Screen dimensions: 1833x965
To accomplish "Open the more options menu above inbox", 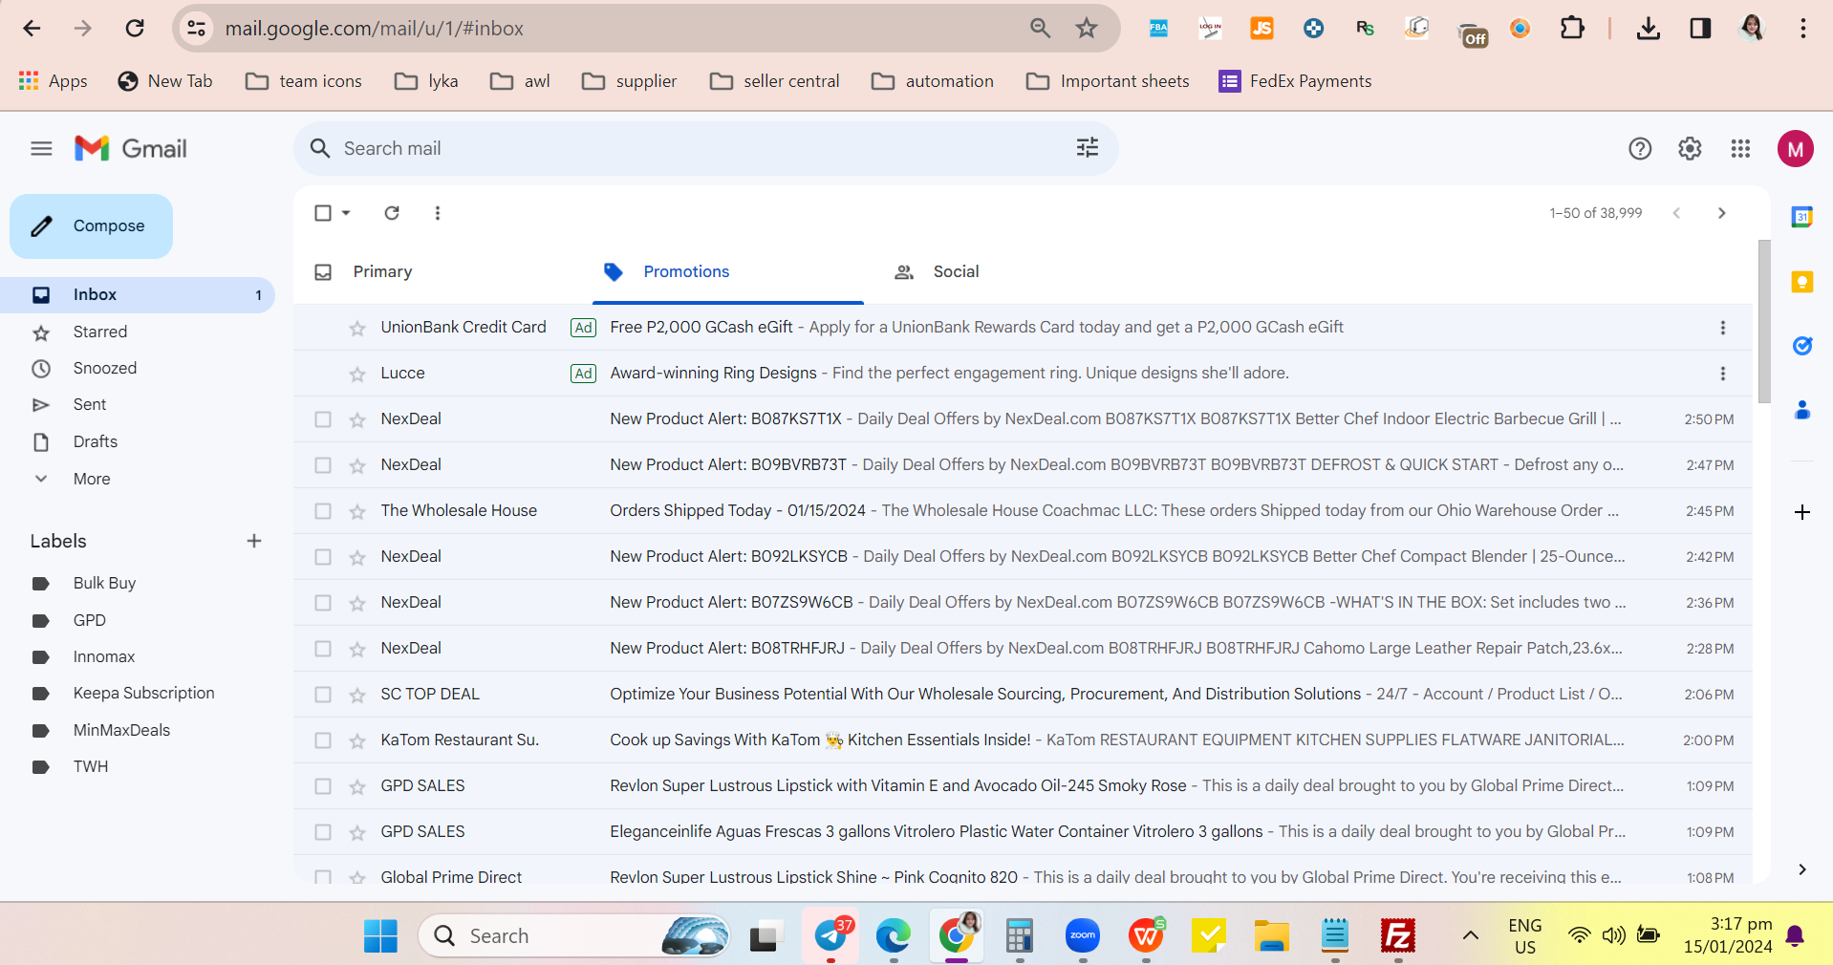I will click(438, 213).
